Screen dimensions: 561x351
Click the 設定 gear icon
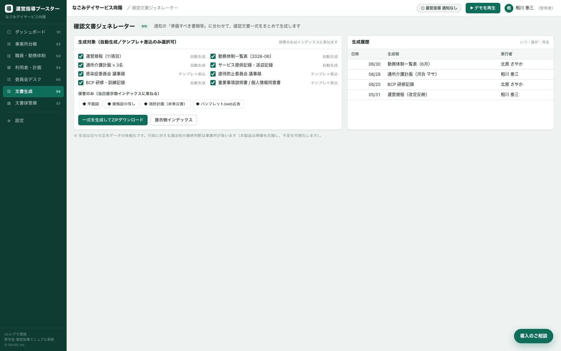[x=9, y=121]
